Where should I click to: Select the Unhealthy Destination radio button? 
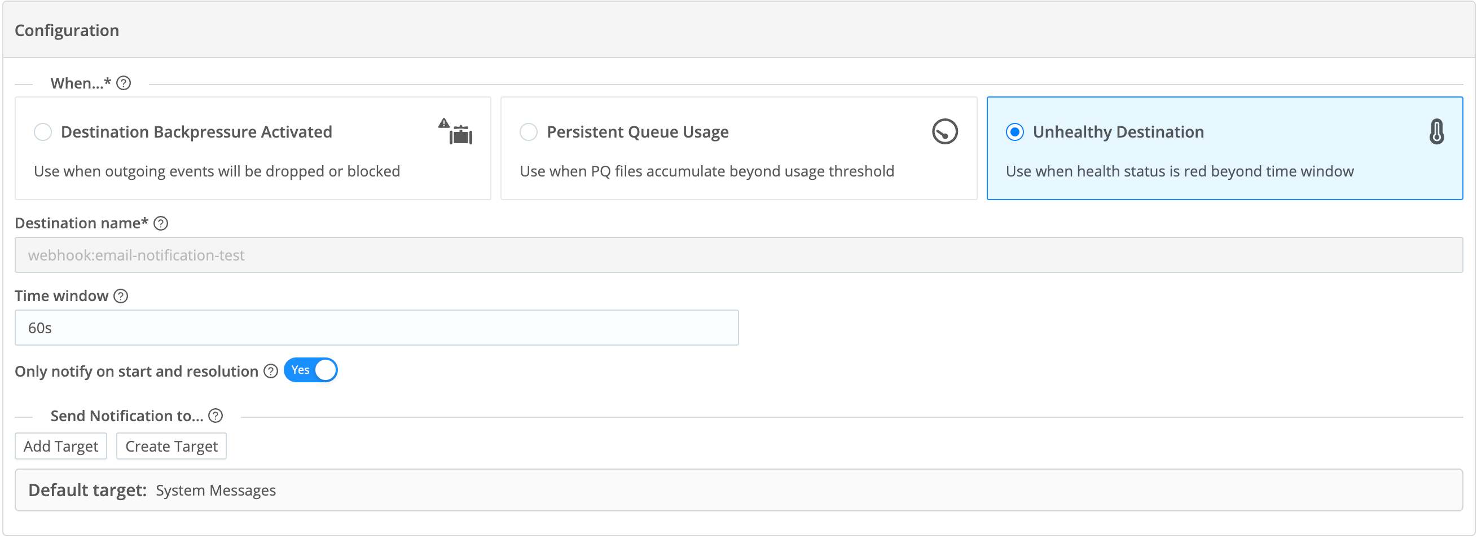point(1014,132)
